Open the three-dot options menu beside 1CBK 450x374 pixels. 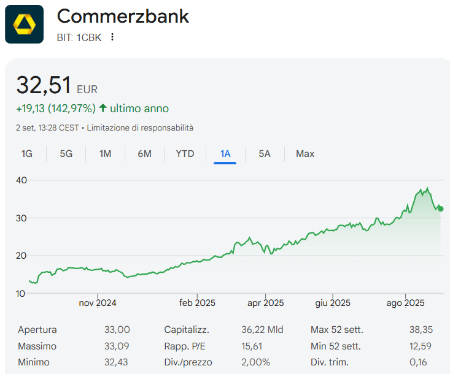[112, 37]
